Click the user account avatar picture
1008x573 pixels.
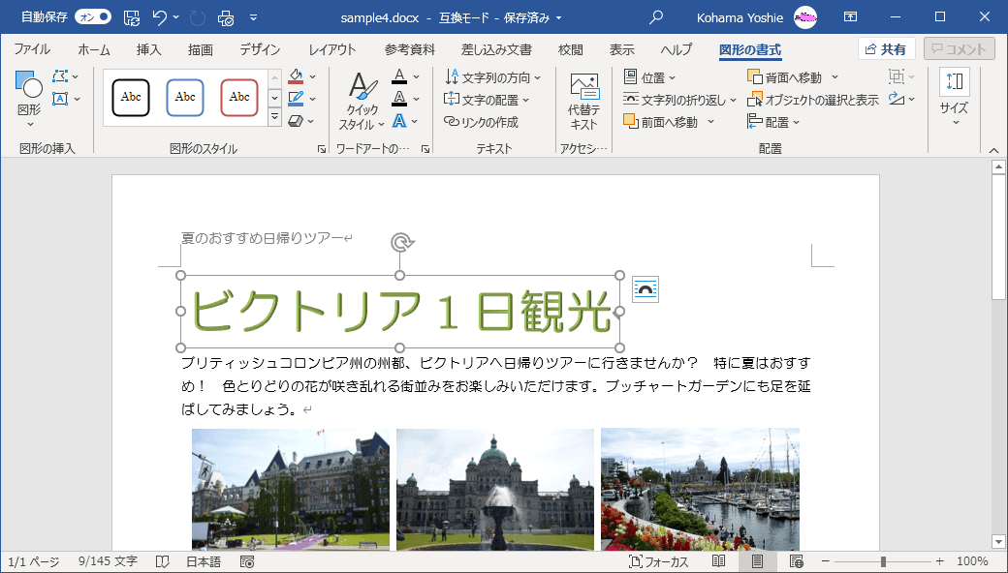(805, 17)
